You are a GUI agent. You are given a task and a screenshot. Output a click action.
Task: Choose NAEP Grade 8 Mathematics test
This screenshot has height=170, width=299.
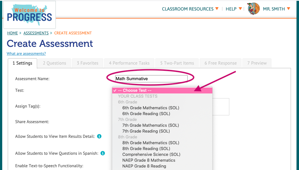coord(149,160)
